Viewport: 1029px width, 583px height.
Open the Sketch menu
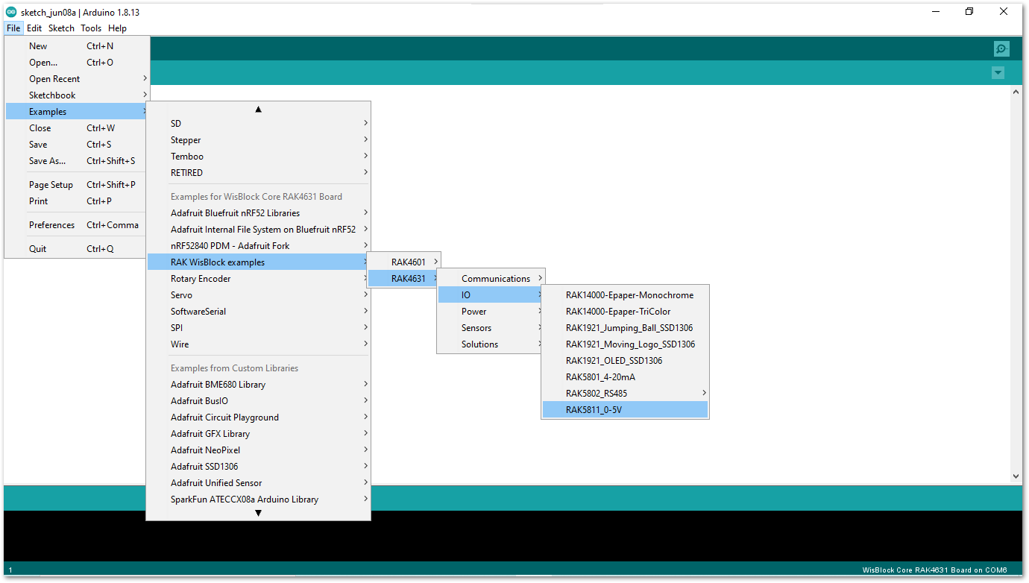pyautogui.click(x=61, y=28)
